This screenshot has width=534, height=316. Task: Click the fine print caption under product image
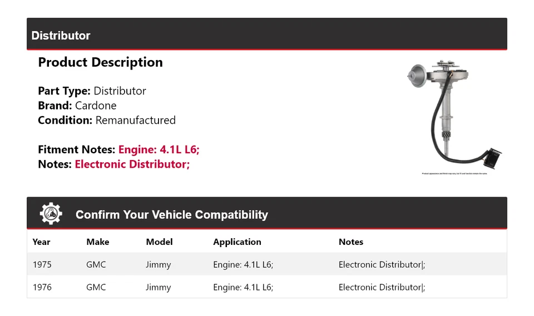click(x=454, y=174)
